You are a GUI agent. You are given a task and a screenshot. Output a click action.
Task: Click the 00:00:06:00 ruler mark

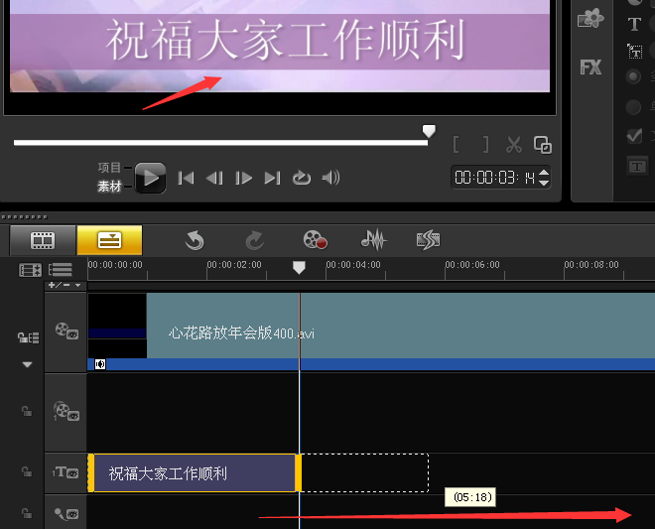pyautogui.click(x=472, y=264)
